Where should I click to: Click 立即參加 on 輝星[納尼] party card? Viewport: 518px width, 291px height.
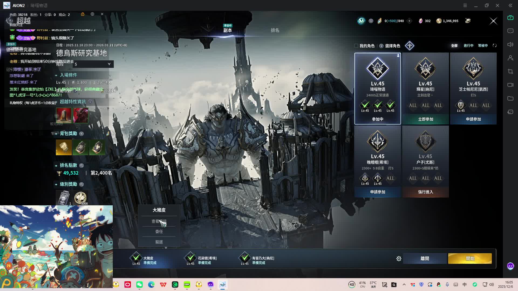click(425, 119)
